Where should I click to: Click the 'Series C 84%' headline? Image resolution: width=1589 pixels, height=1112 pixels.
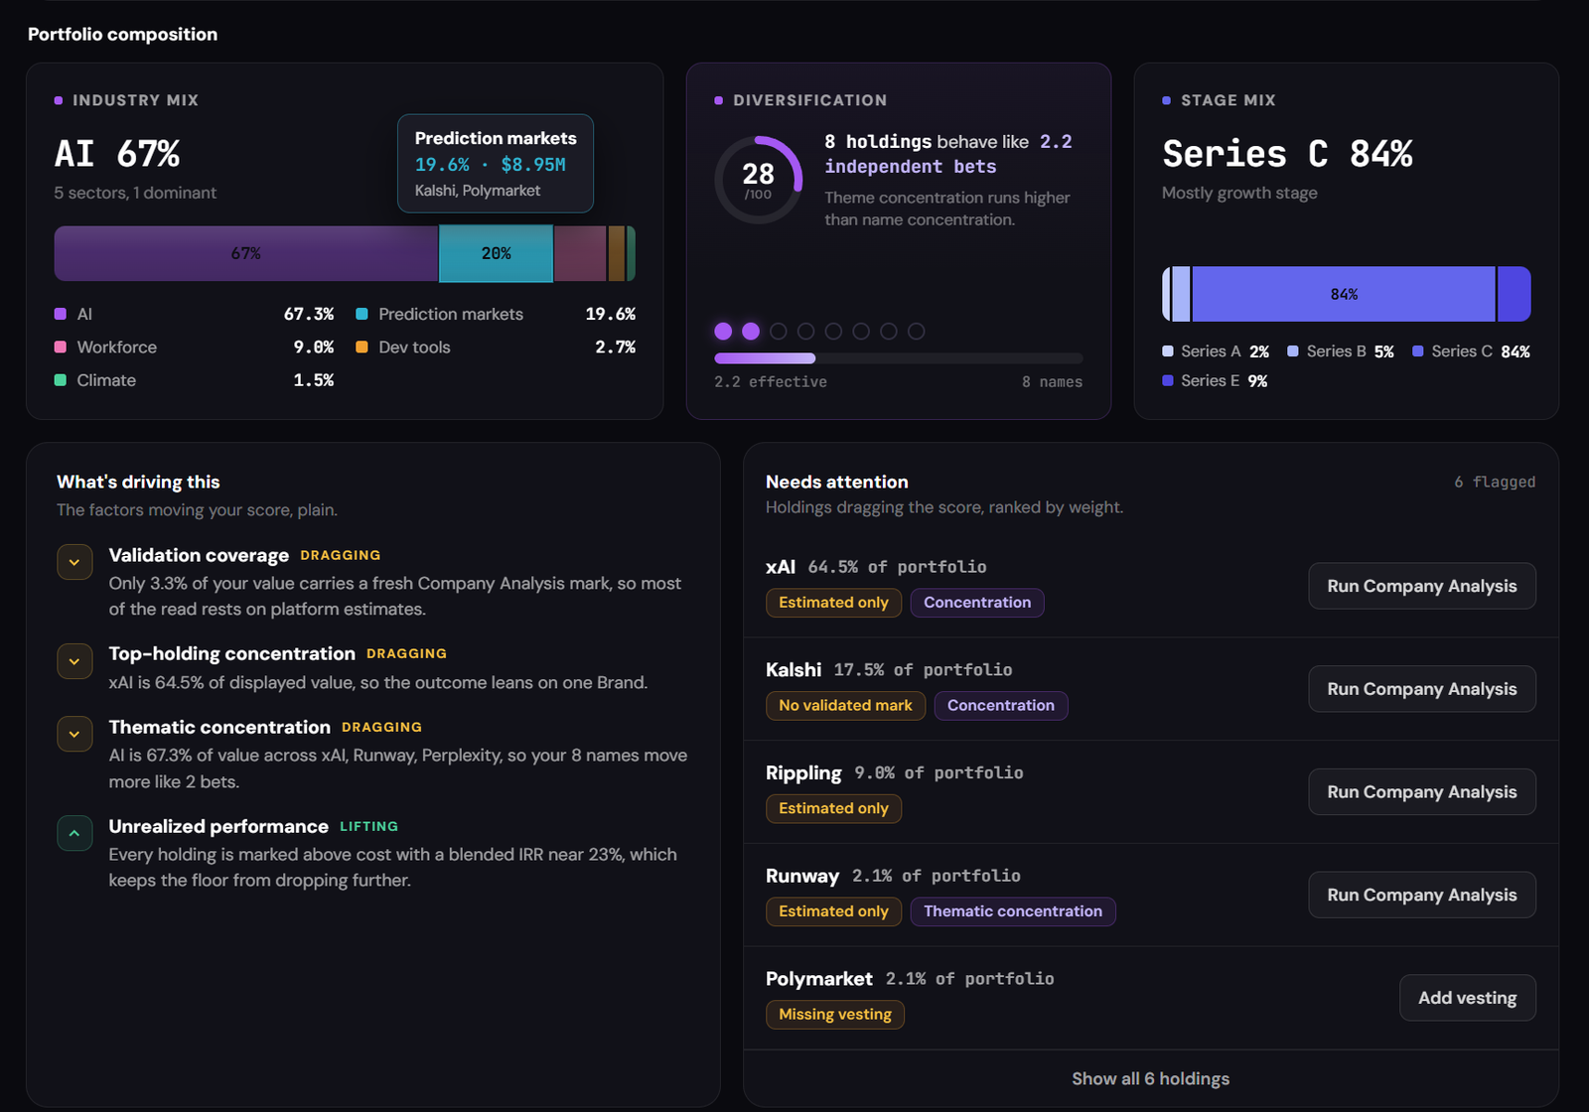pos(1287,154)
